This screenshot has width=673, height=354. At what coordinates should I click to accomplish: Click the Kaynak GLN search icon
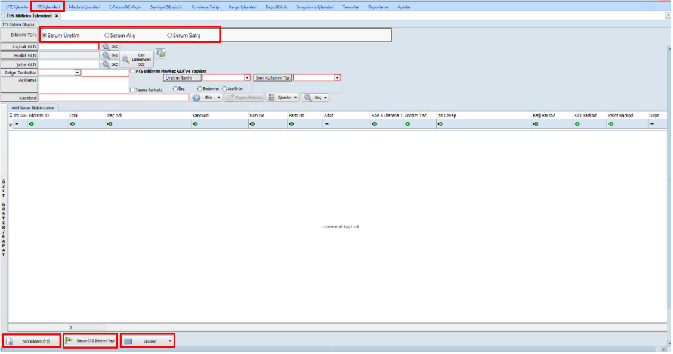(106, 46)
